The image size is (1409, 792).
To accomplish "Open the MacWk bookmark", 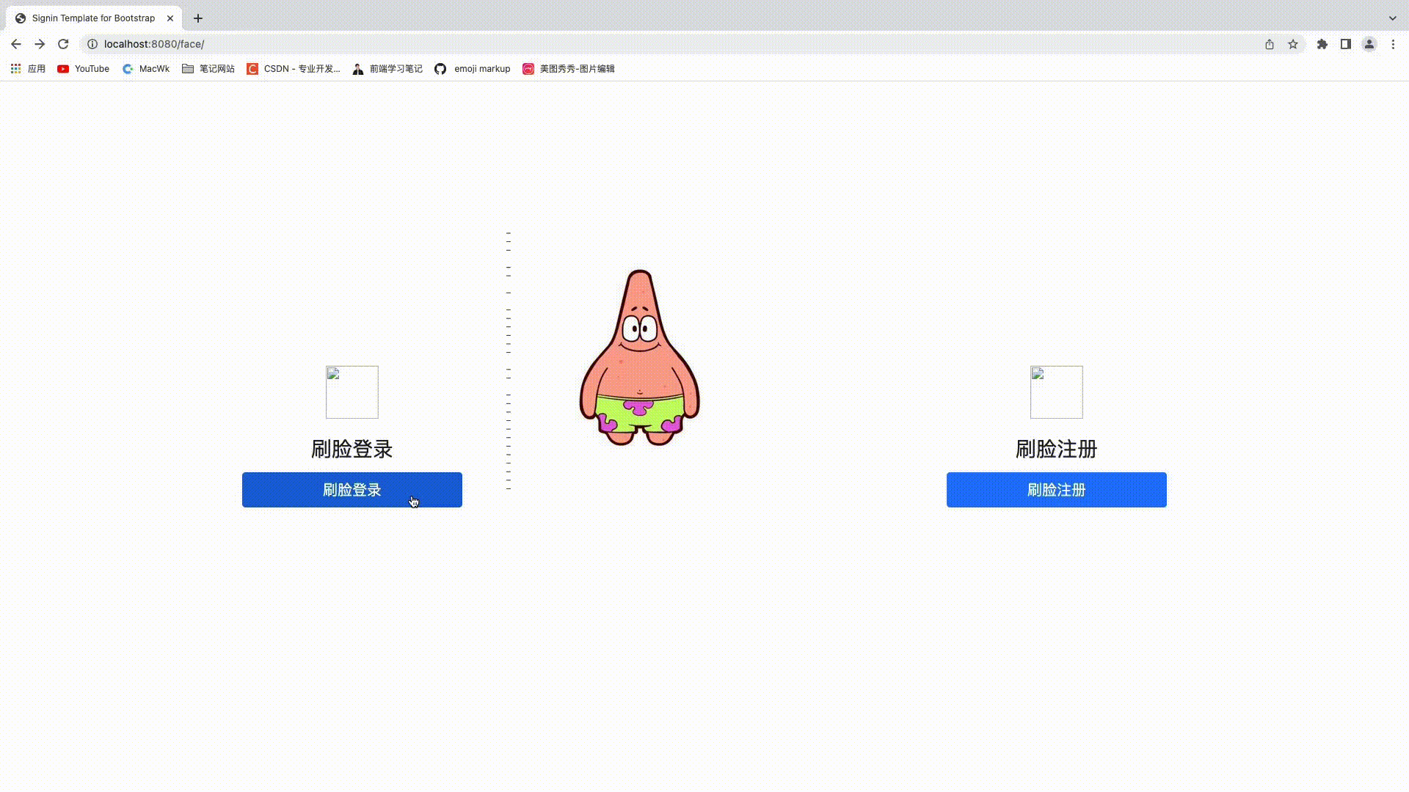I will 145,68.
